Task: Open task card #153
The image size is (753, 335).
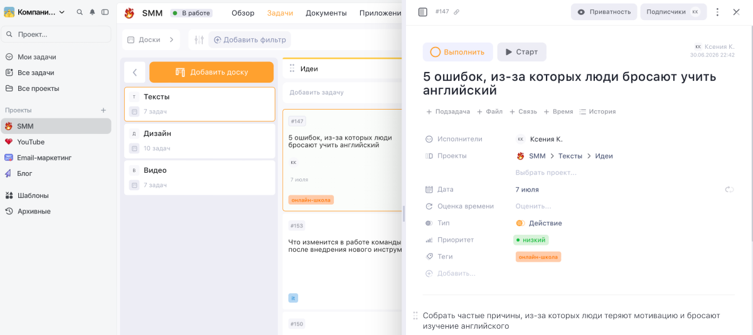Action: pyautogui.click(x=342, y=262)
